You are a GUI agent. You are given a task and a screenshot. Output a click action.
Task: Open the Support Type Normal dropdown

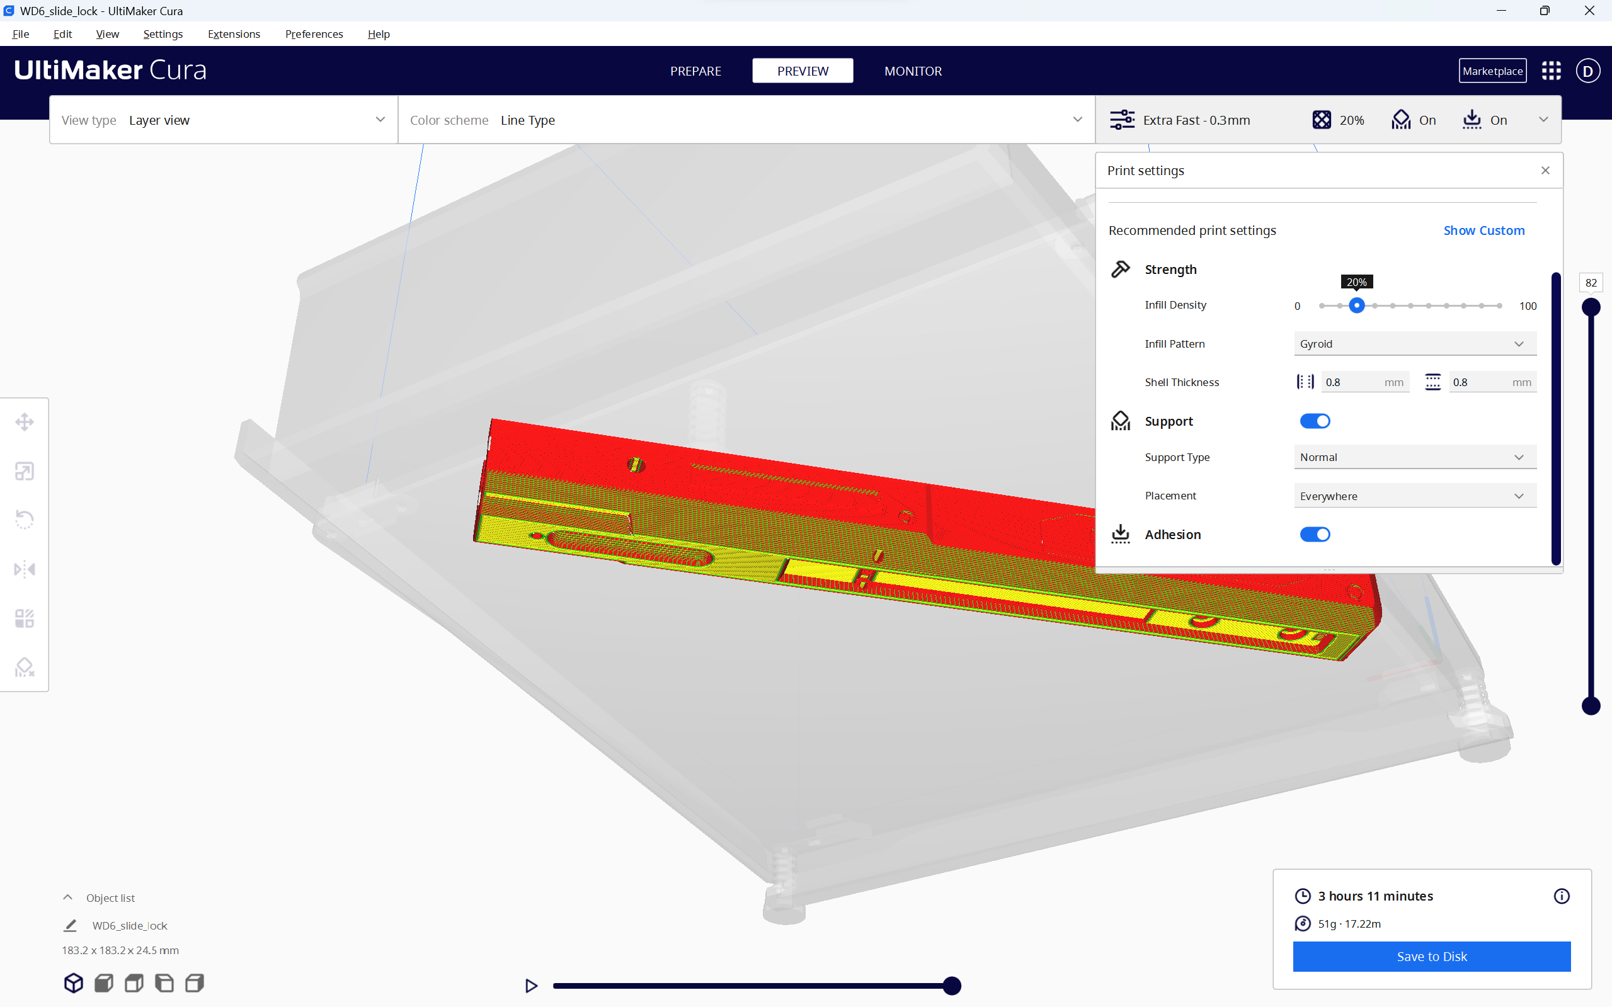tap(1415, 457)
